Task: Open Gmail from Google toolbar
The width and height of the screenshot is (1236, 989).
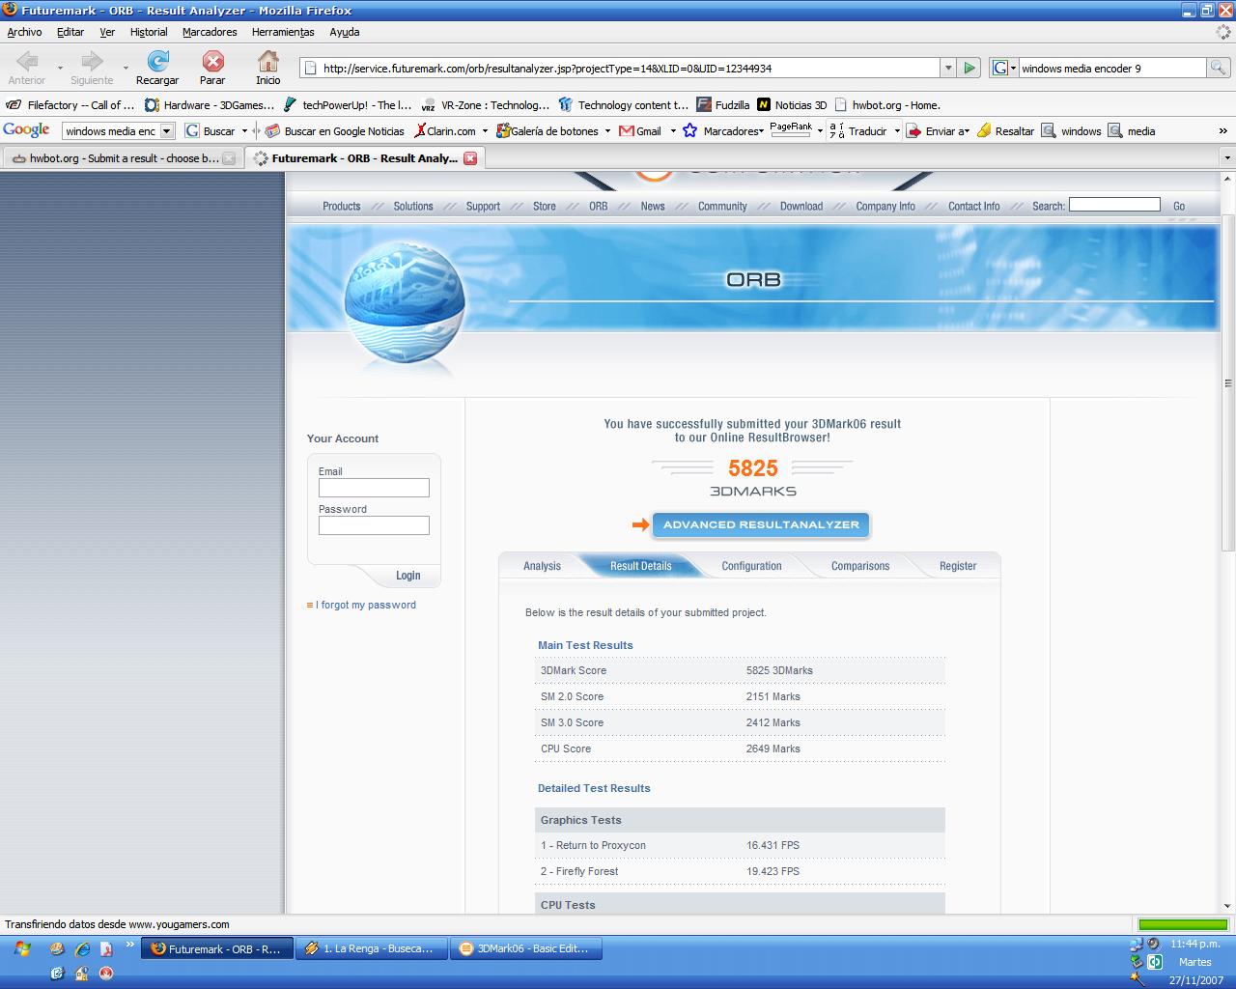Action: click(640, 130)
